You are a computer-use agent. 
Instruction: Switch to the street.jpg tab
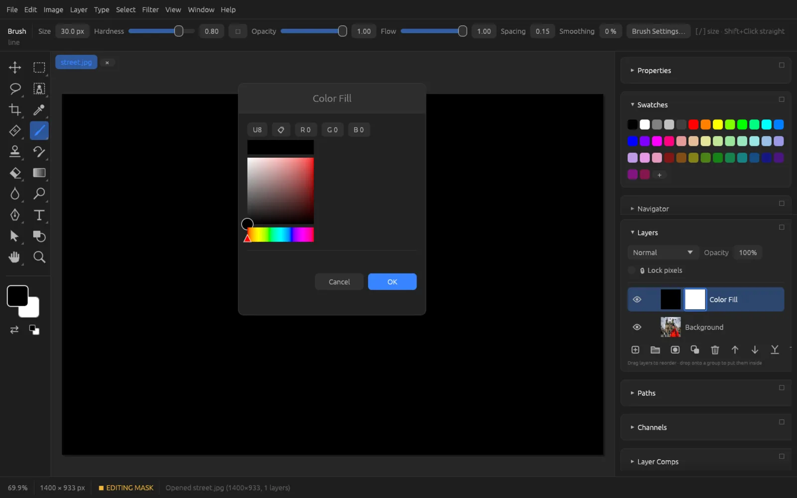coord(76,62)
